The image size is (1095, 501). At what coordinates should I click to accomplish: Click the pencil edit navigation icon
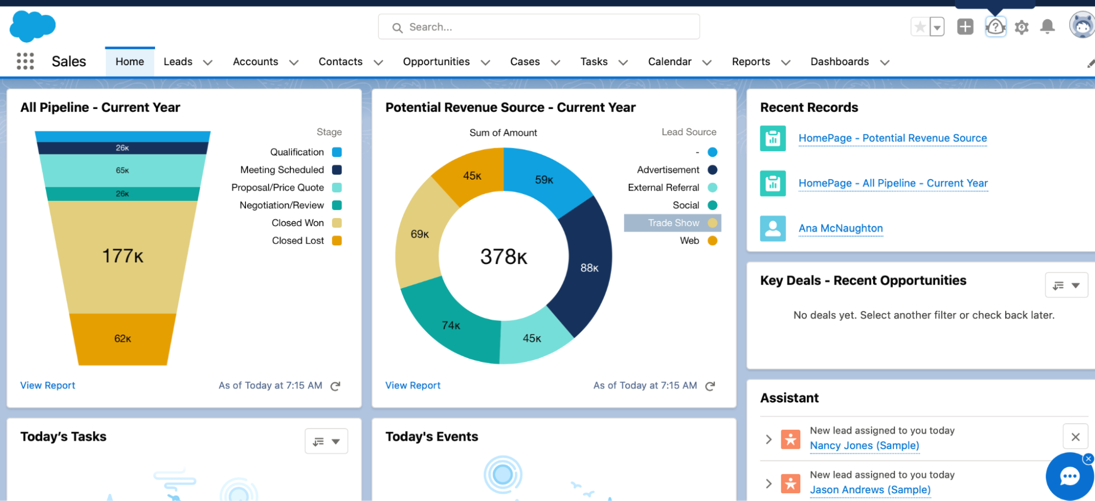pos(1091,64)
